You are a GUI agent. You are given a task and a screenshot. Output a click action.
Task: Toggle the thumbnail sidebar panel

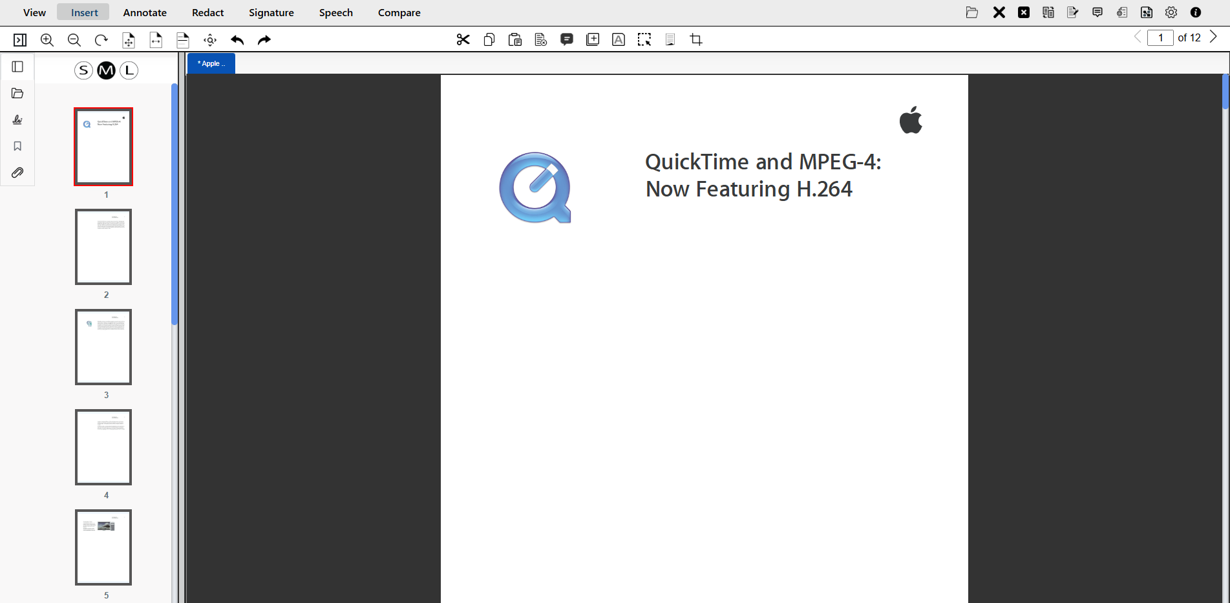point(17,67)
